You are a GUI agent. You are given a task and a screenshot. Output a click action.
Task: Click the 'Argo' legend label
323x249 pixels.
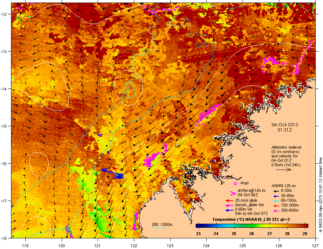coord(244,183)
